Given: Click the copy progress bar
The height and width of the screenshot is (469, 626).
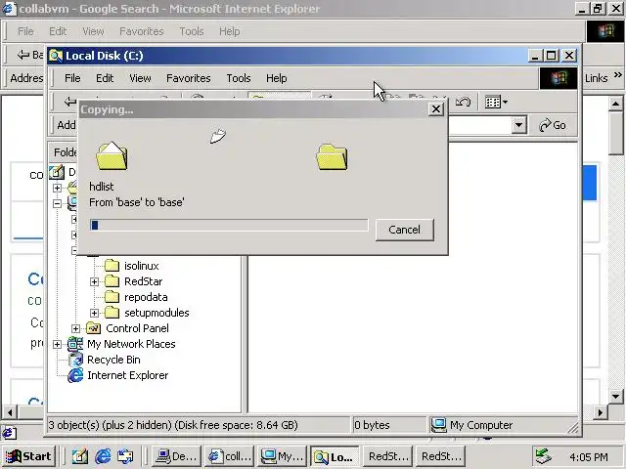Looking at the screenshot, I should 229,226.
